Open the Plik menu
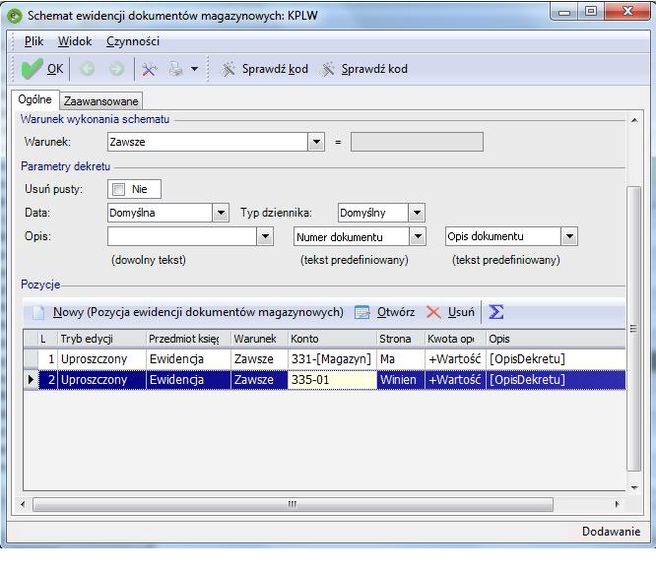 pyautogui.click(x=33, y=41)
